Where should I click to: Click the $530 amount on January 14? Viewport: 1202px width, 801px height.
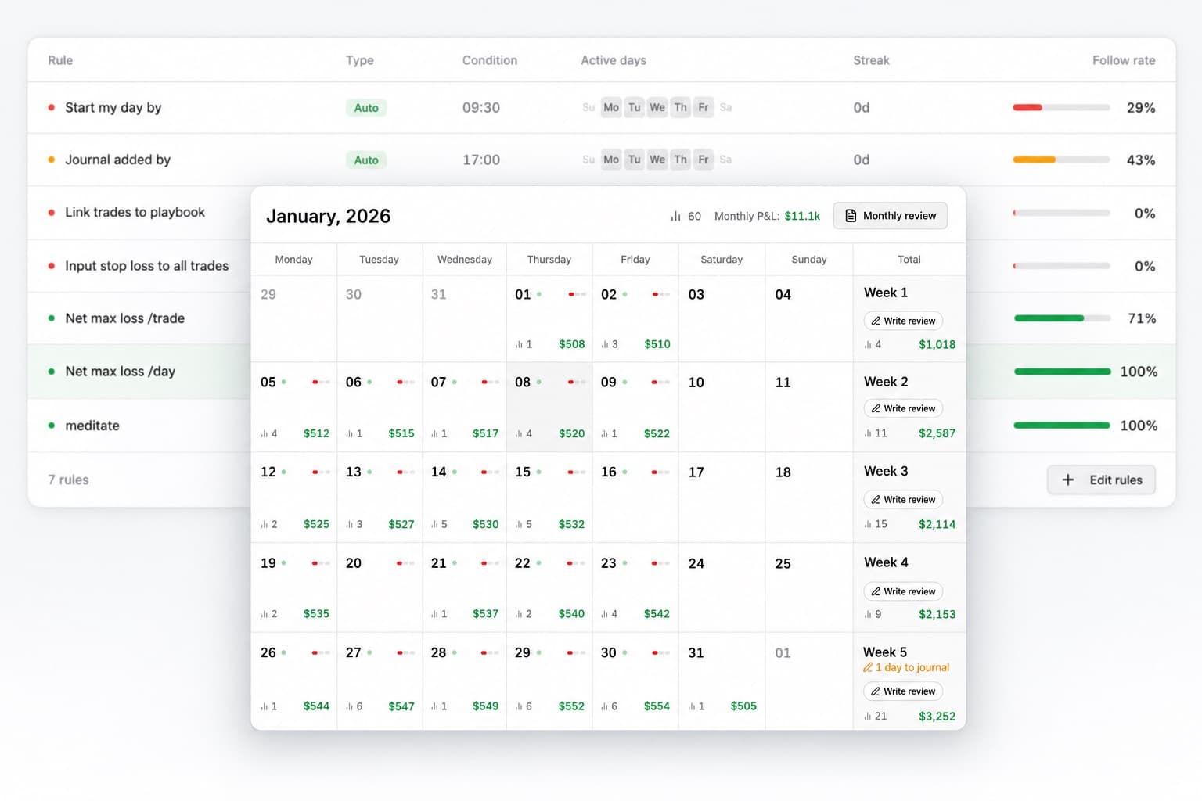(485, 524)
